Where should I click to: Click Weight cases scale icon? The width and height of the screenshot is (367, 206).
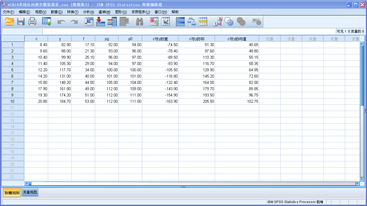click(192, 21)
